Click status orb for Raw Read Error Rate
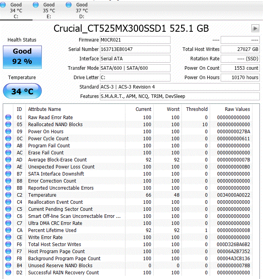The height and width of the screenshot is (279, 263). [x=8, y=117]
